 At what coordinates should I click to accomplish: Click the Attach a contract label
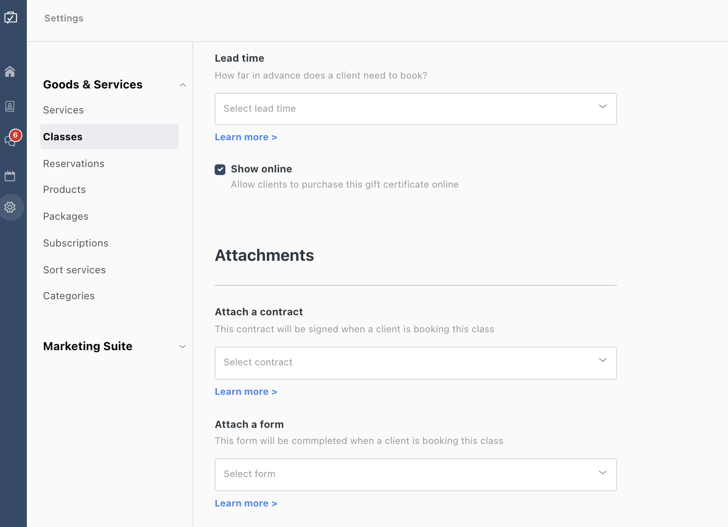[x=259, y=312]
